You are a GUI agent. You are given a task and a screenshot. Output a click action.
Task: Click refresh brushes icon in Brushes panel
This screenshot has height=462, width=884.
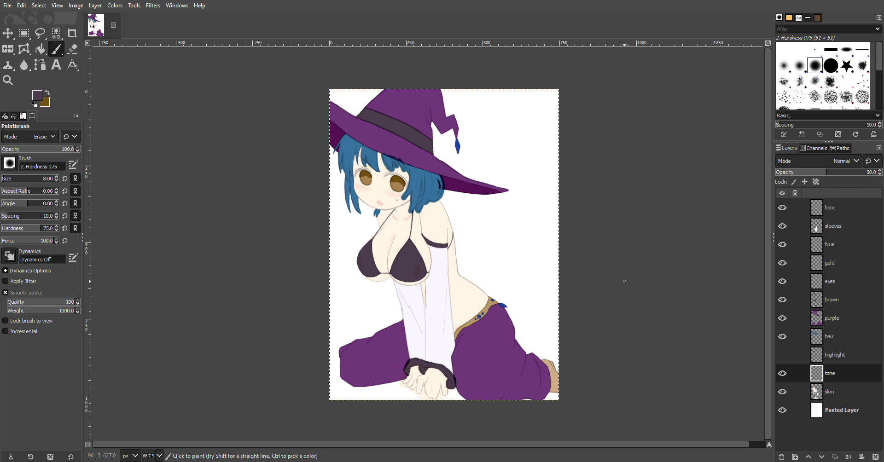(855, 134)
